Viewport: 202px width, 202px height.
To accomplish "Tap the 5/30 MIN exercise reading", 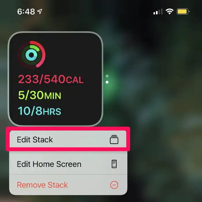I will [40, 95].
